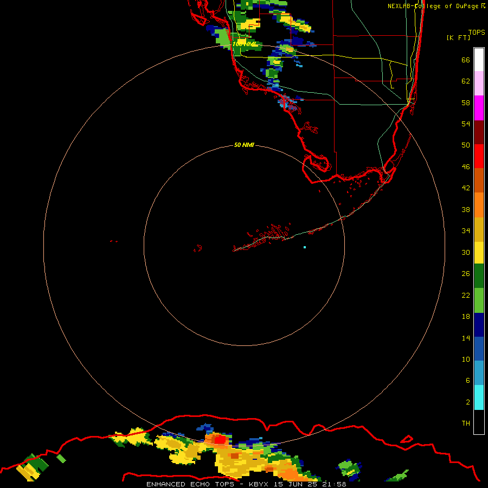
Task: Click the 2 value on the legend
Action: (467, 402)
